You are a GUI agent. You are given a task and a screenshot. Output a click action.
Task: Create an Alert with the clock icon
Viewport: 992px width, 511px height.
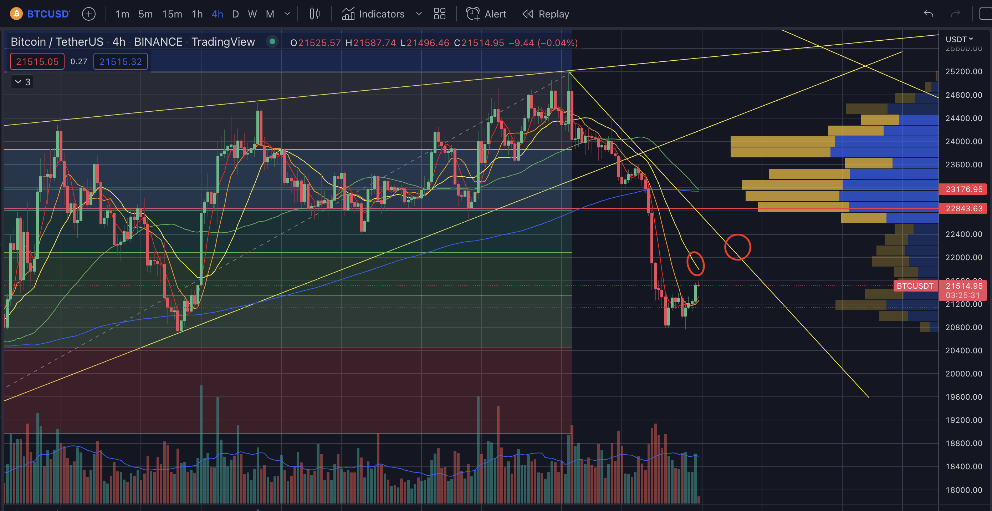(x=473, y=14)
